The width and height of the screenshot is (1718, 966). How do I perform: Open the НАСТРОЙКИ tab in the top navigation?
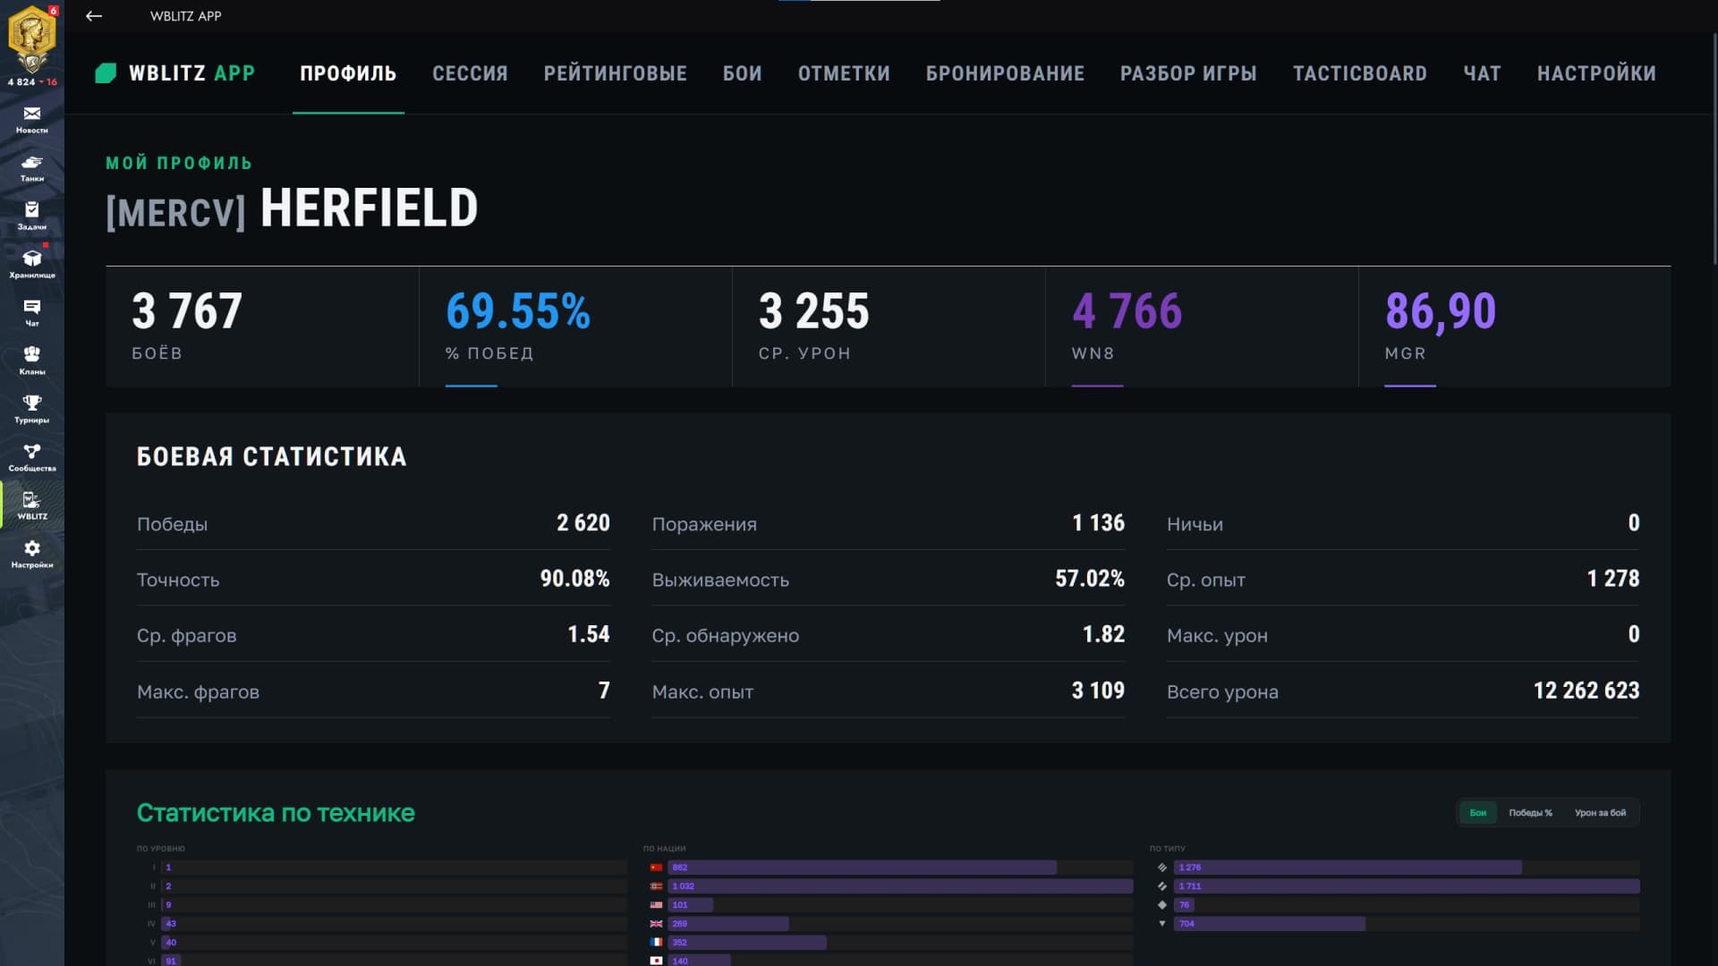pos(1596,73)
